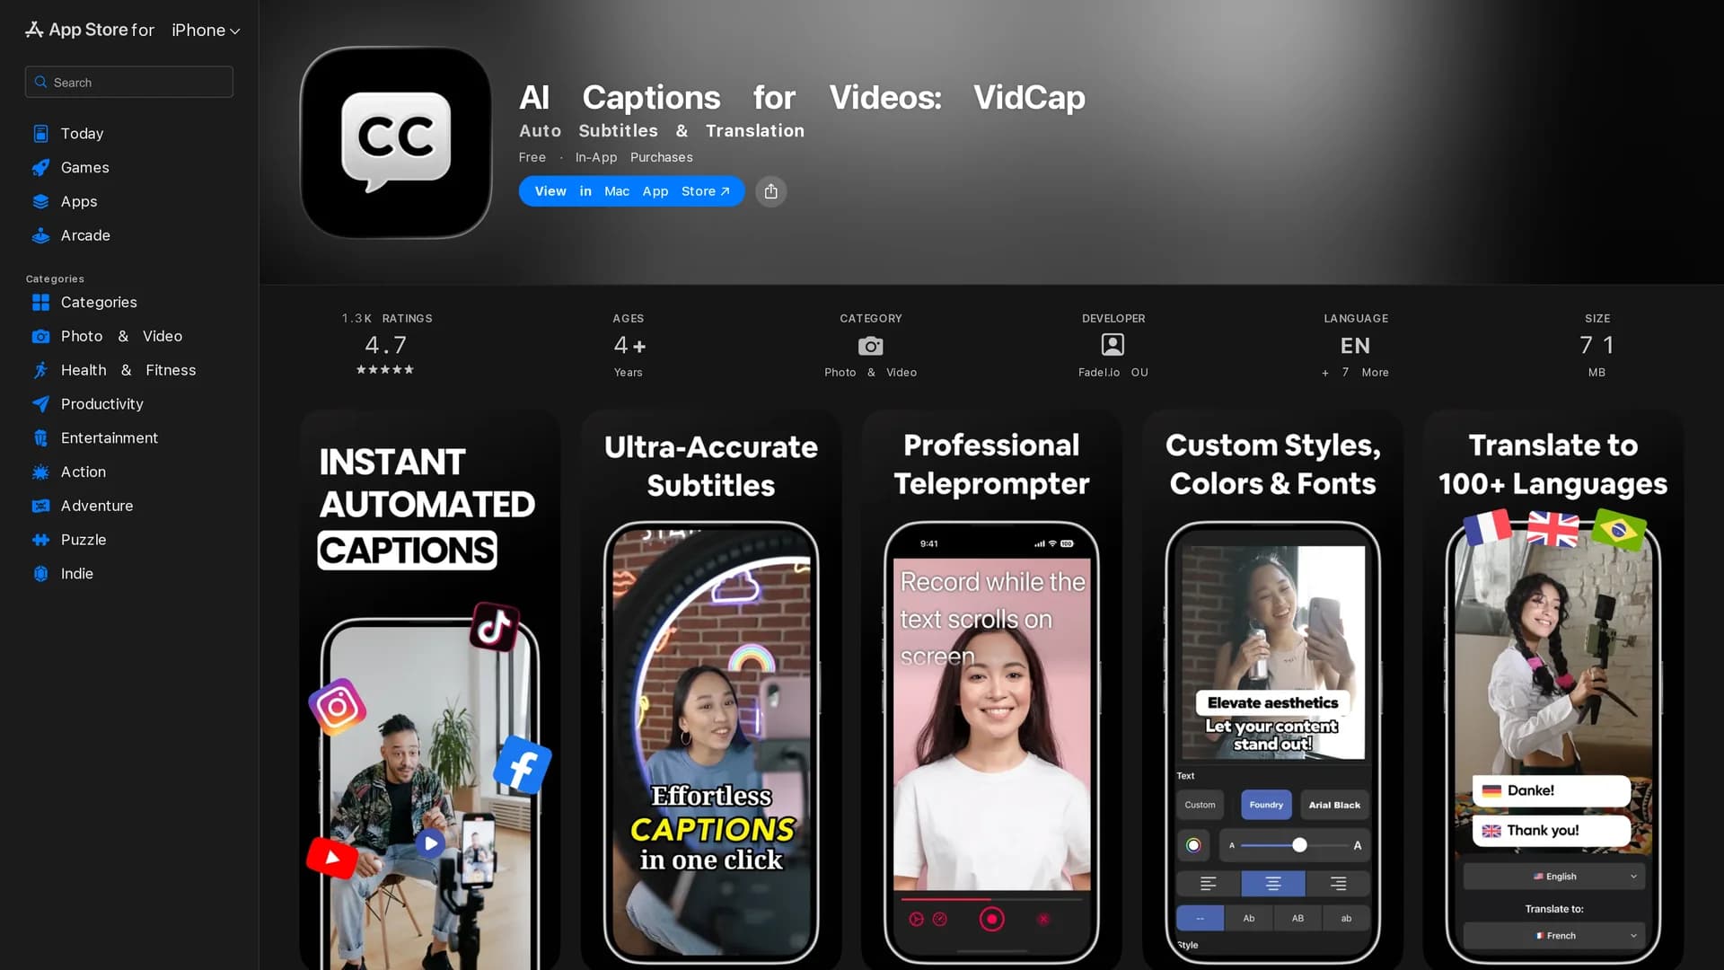Select the Arial Black font option in screenshot
This screenshot has width=1724, height=970.
pos(1334,805)
